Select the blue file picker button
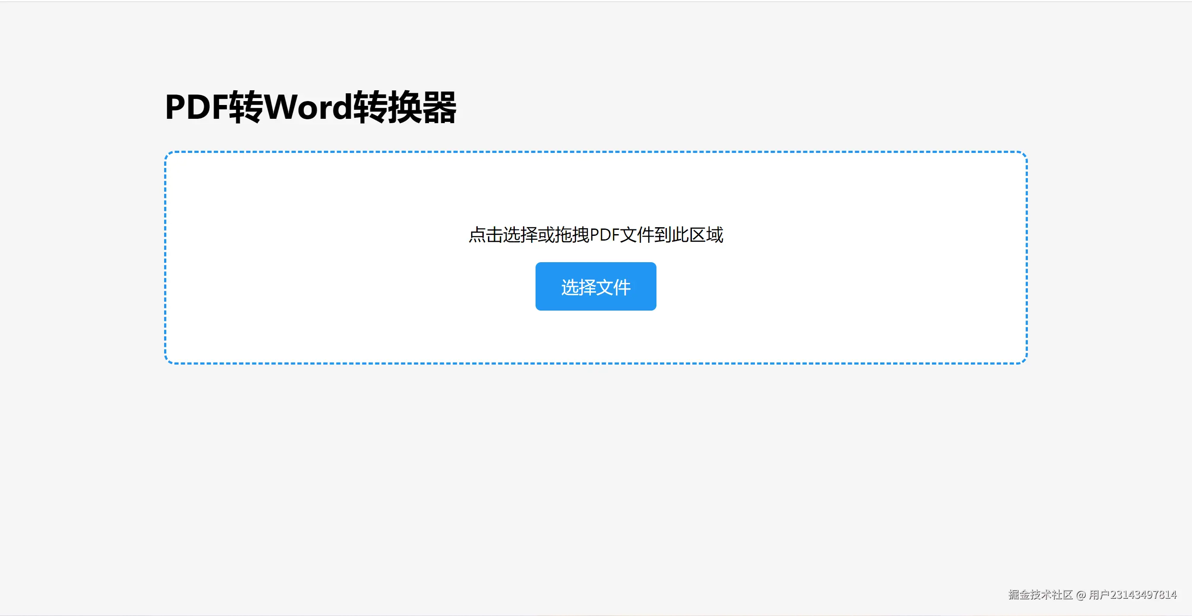The height and width of the screenshot is (616, 1192). pos(596,286)
